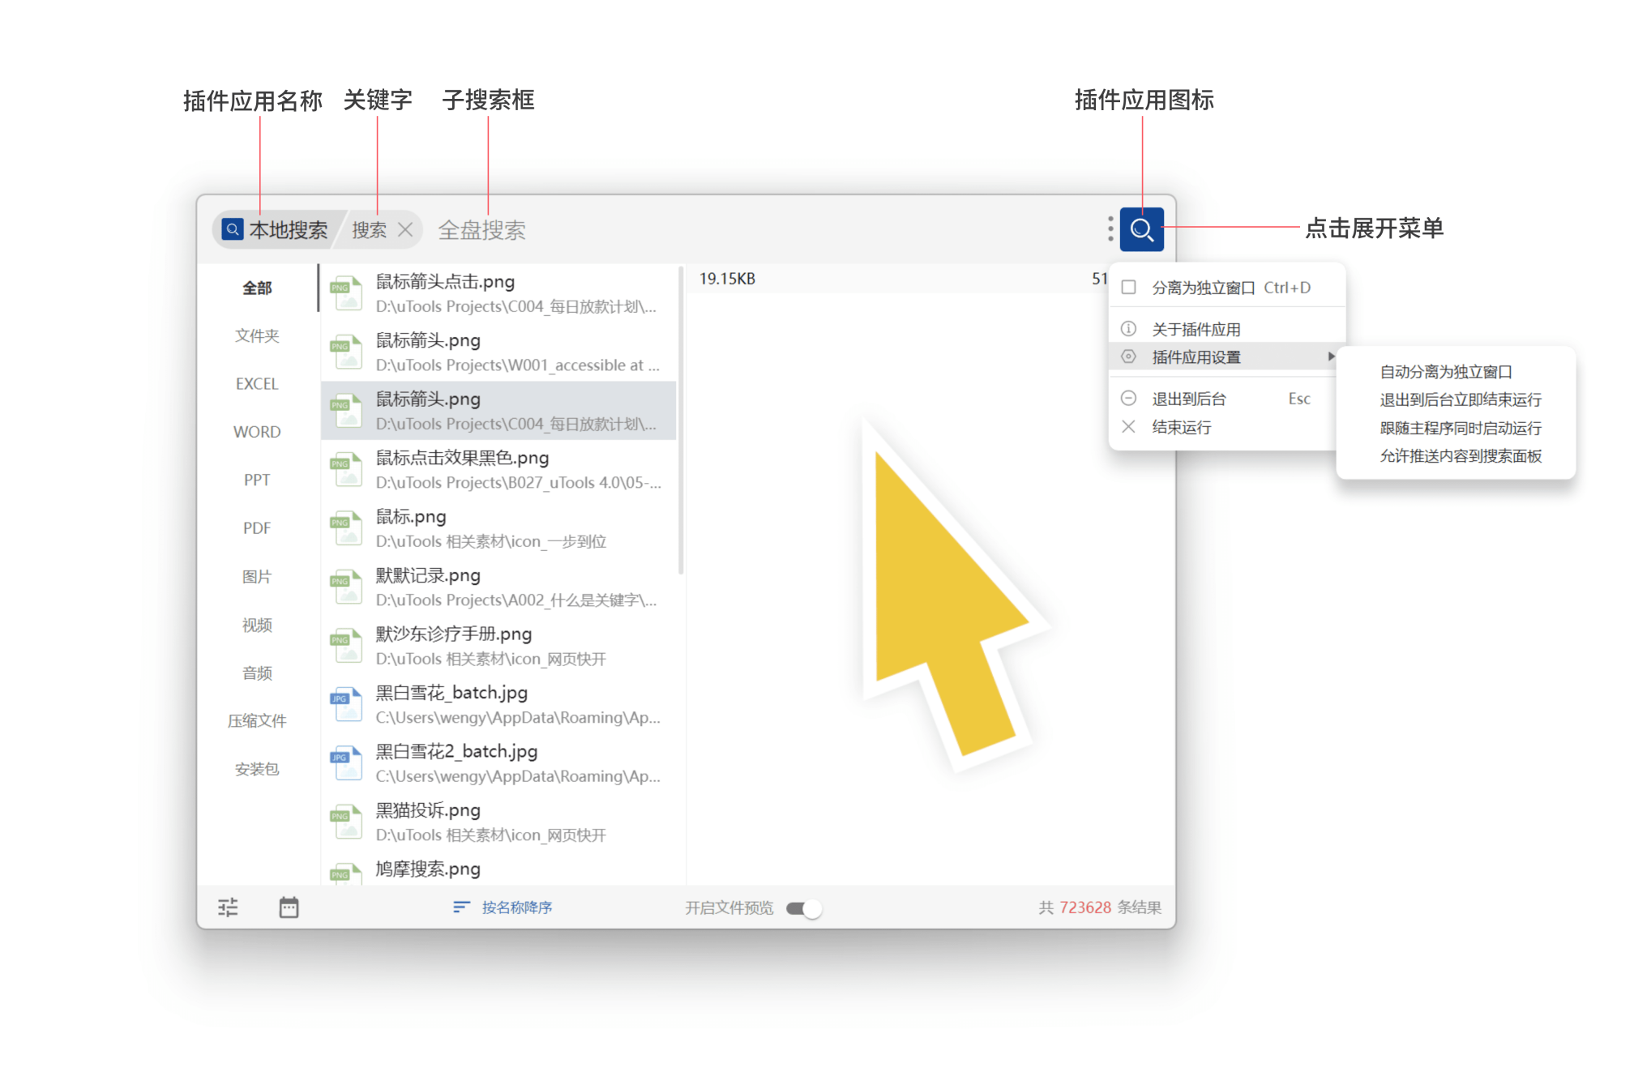Image resolution: width=1634 pixels, height=1089 pixels.
Task: Click the minus circle icon beside 退出到后台
Action: [x=1128, y=398]
